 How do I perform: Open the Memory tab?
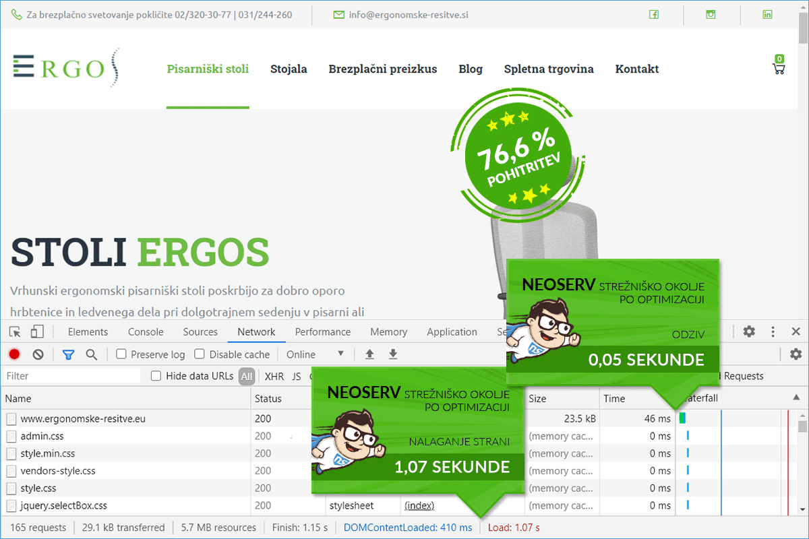coord(388,331)
